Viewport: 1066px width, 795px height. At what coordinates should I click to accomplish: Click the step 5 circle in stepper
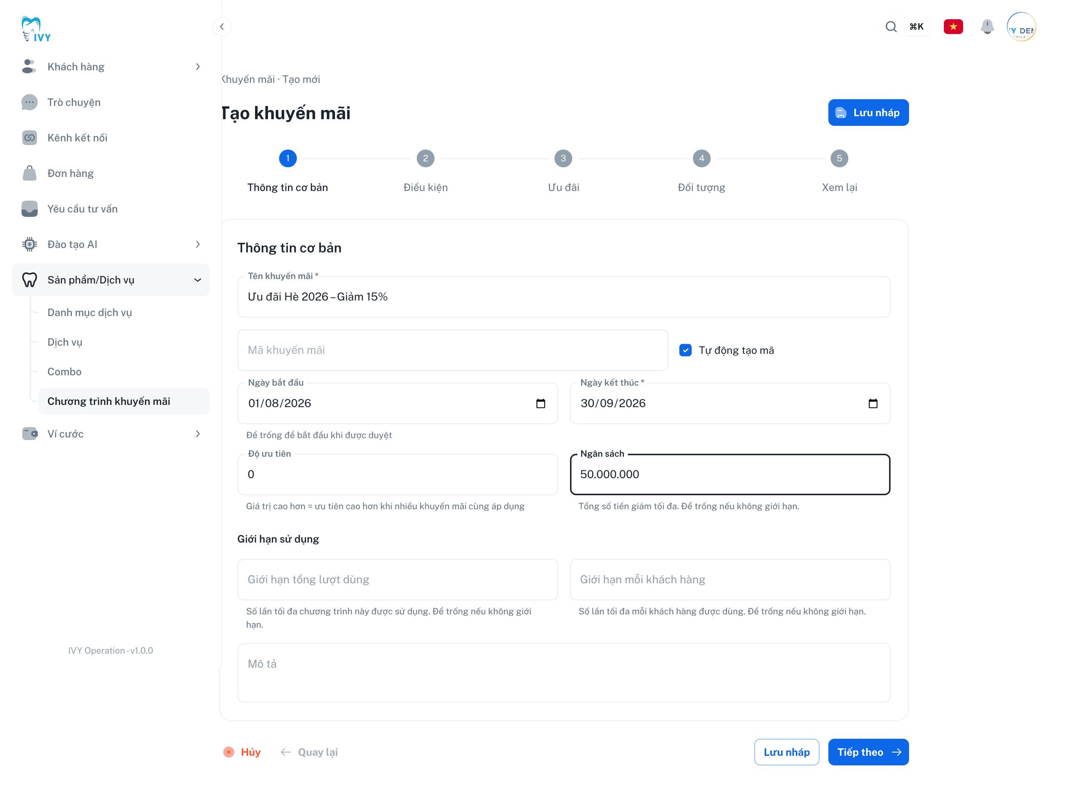(x=839, y=158)
